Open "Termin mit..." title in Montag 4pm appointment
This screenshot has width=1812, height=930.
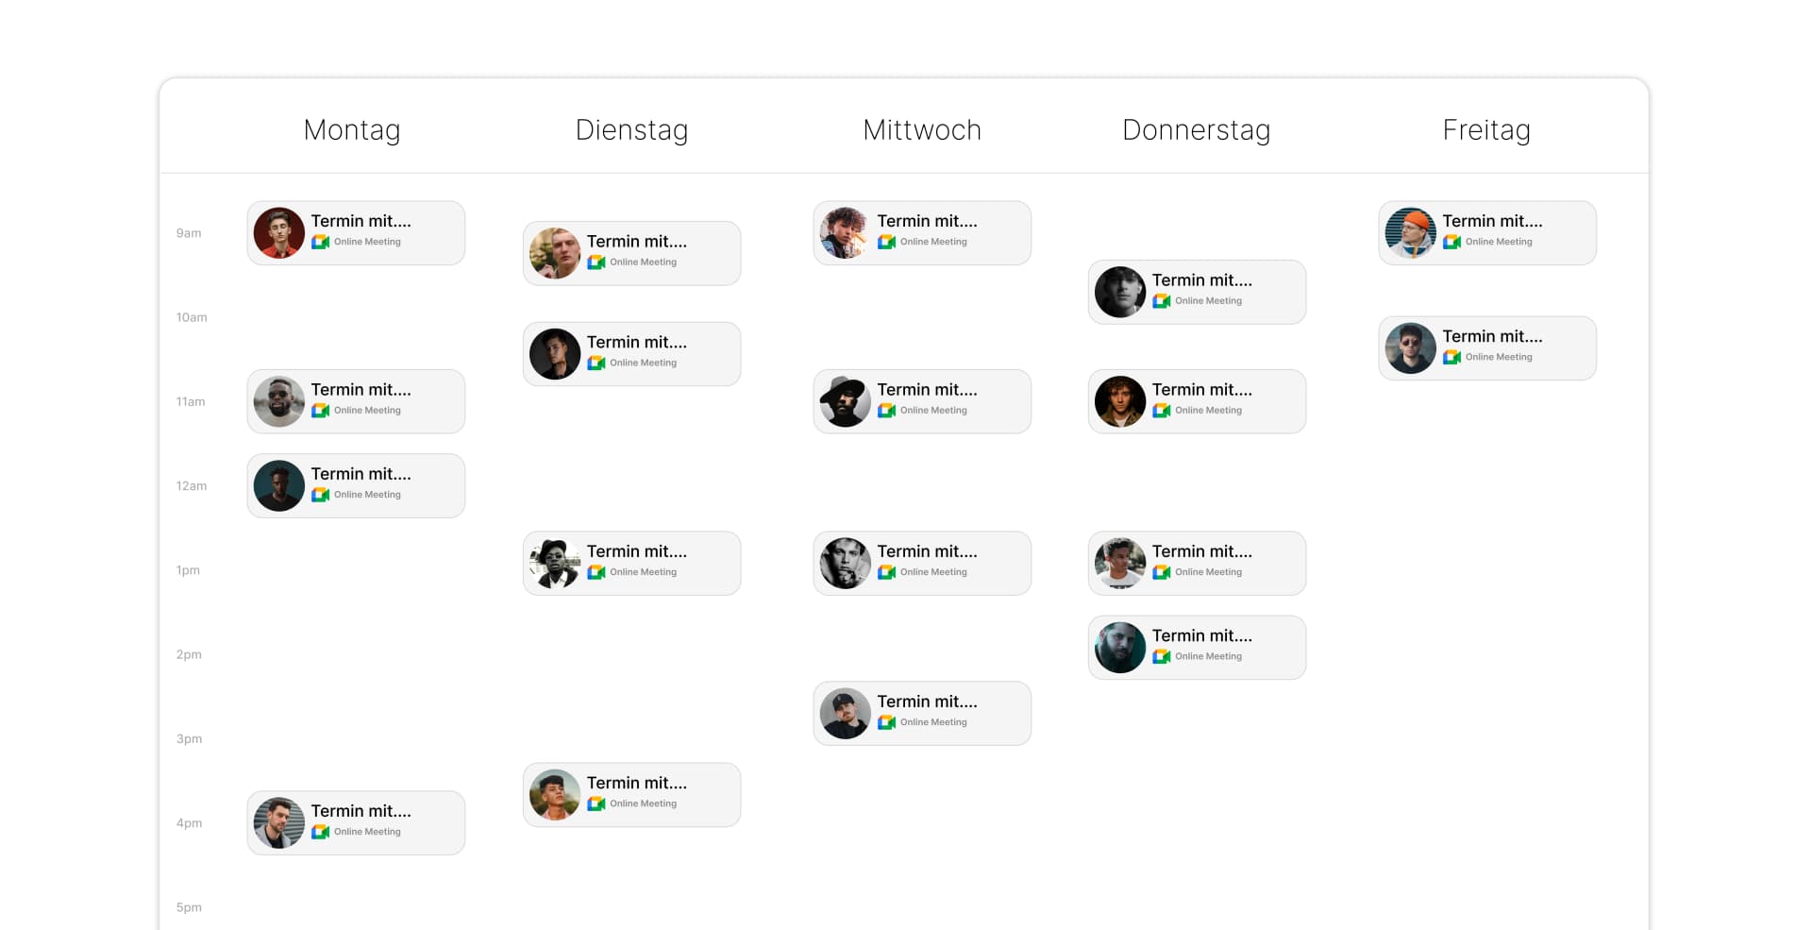(x=361, y=811)
